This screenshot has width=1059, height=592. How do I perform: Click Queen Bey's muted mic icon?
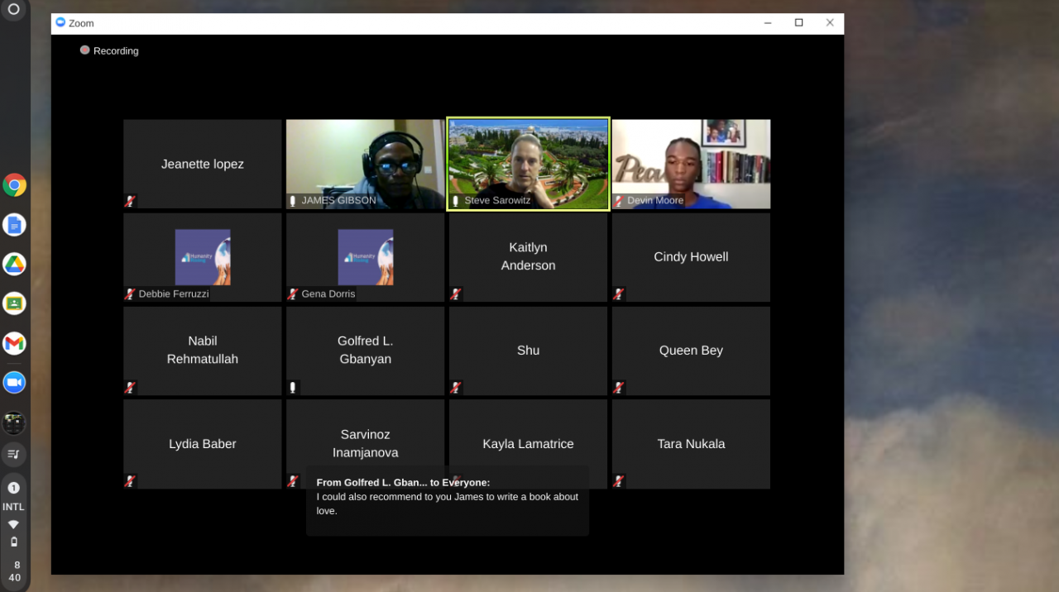point(618,387)
